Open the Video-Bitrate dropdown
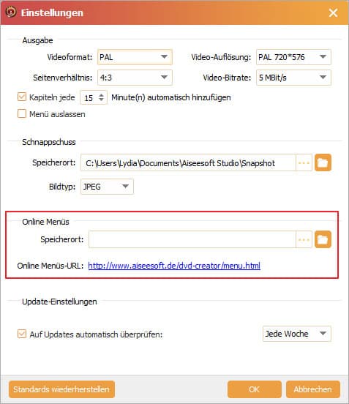Image resolution: width=349 pixels, height=404 pixels. point(293,78)
